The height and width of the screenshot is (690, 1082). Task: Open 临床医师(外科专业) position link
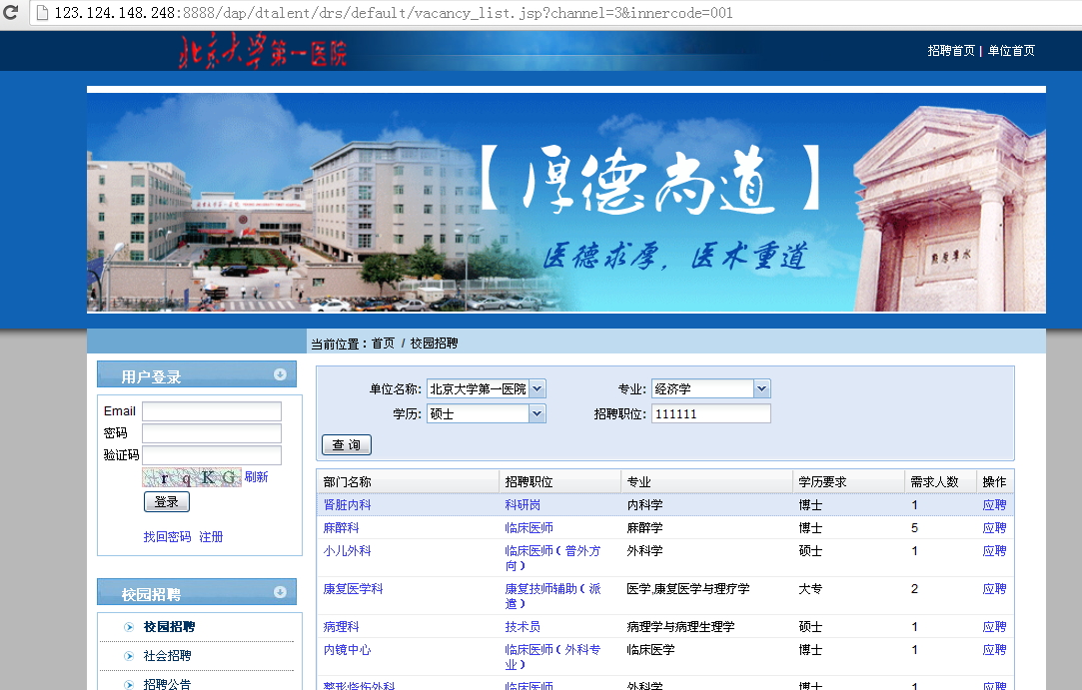[552, 657]
